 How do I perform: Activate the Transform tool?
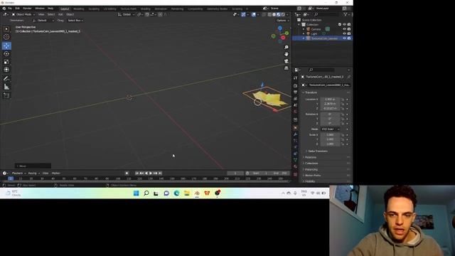pos(6,70)
